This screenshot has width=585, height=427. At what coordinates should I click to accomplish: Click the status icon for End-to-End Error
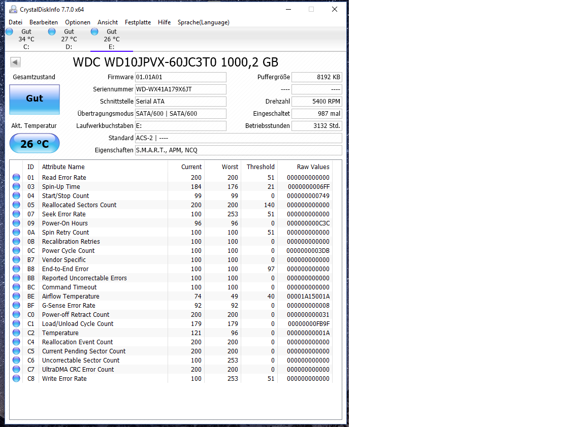[16, 269]
